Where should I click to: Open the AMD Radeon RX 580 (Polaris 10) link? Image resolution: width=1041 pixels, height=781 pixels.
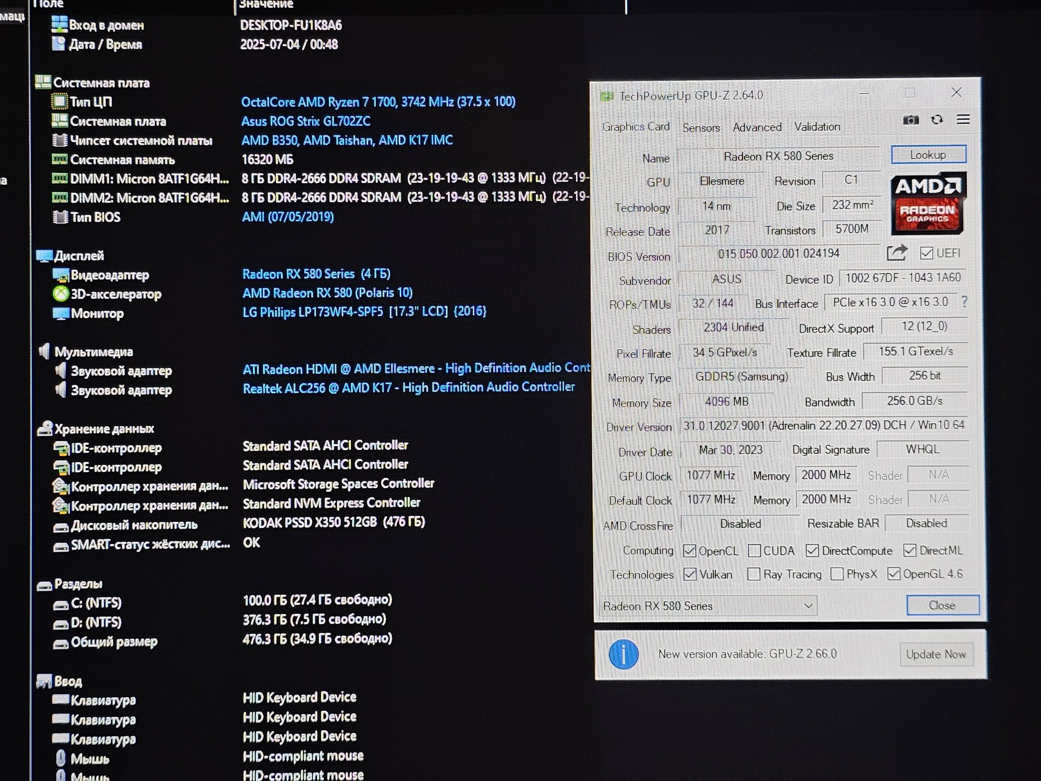[x=327, y=293]
